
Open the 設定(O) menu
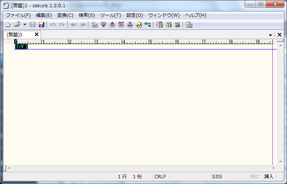tap(135, 15)
